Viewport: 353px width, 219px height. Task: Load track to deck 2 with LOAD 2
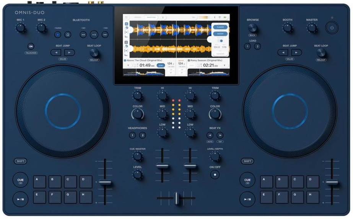(x=257, y=46)
